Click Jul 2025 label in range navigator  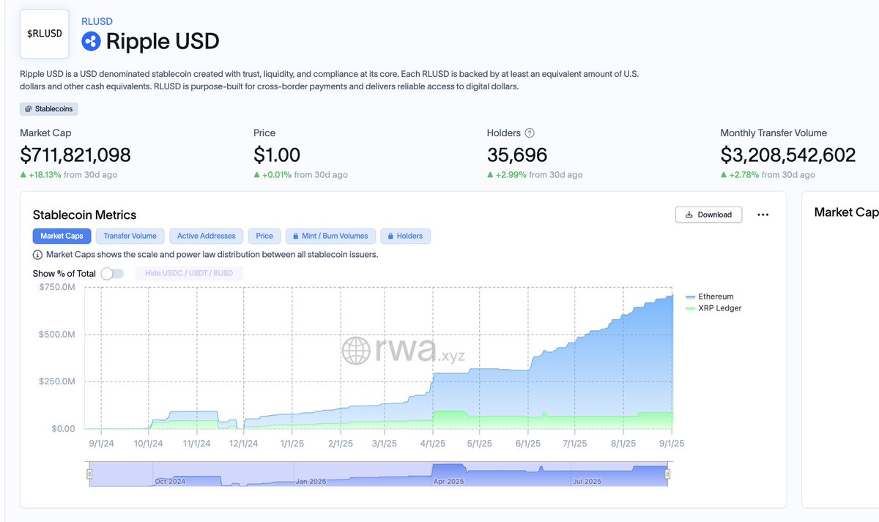tap(586, 481)
